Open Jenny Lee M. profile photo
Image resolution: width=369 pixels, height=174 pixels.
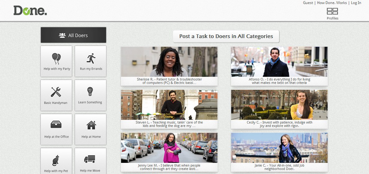(x=169, y=148)
